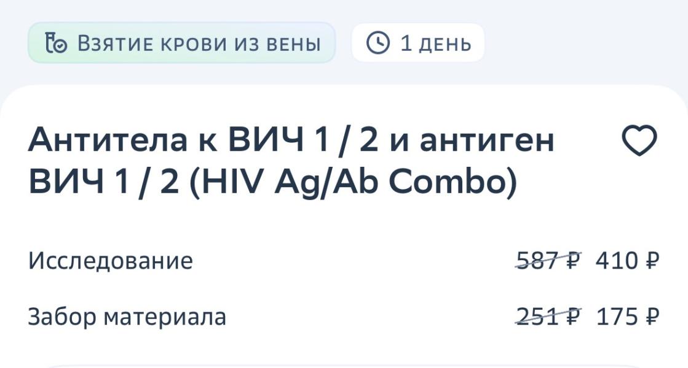Click the struck-through ruble sign after 587
This screenshot has width=688, height=368.
pos(572,260)
